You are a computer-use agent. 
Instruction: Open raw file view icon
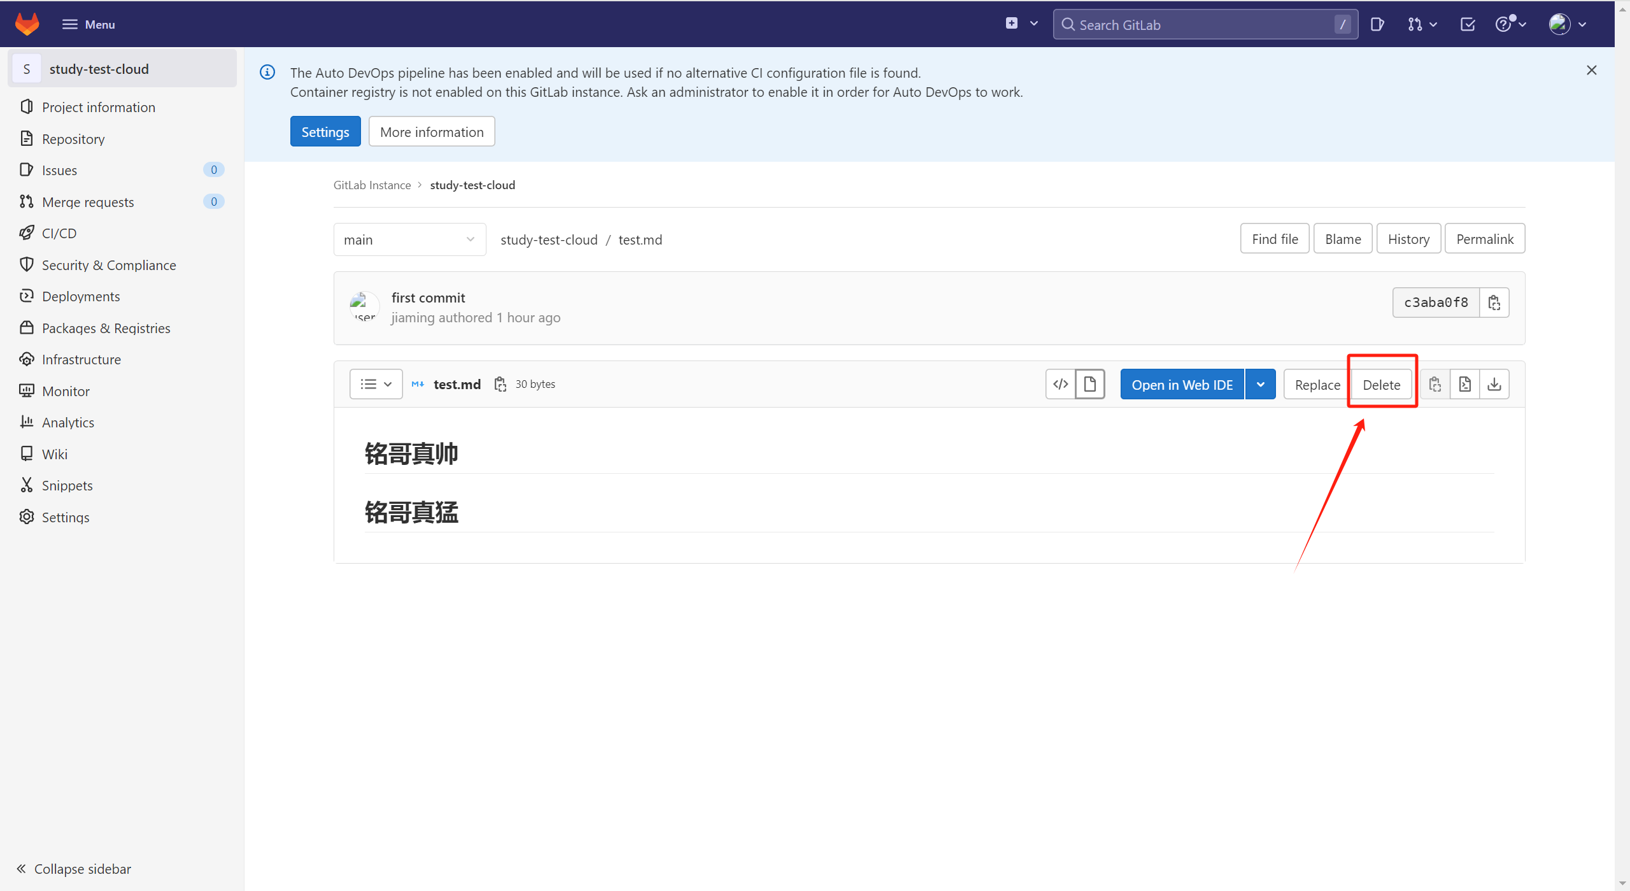(1464, 384)
